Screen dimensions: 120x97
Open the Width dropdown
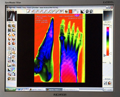click(x=76, y=12)
